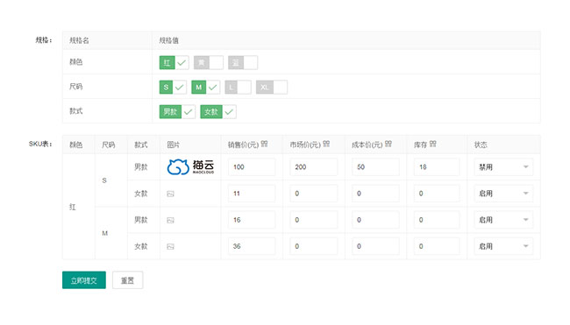Image resolution: width=570 pixels, height=325 pixels.
Task: Focus the cost price field showing 50
Action: coord(375,167)
